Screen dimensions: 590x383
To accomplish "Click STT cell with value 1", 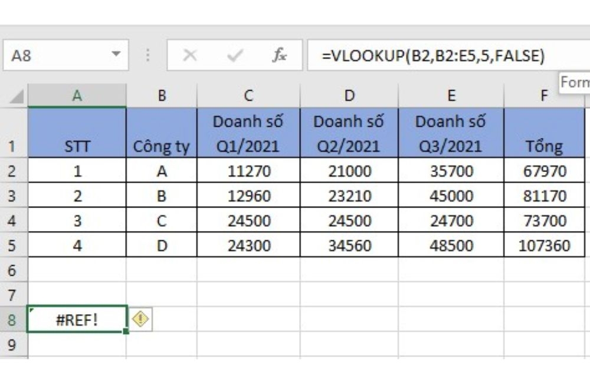I will tap(77, 171).
